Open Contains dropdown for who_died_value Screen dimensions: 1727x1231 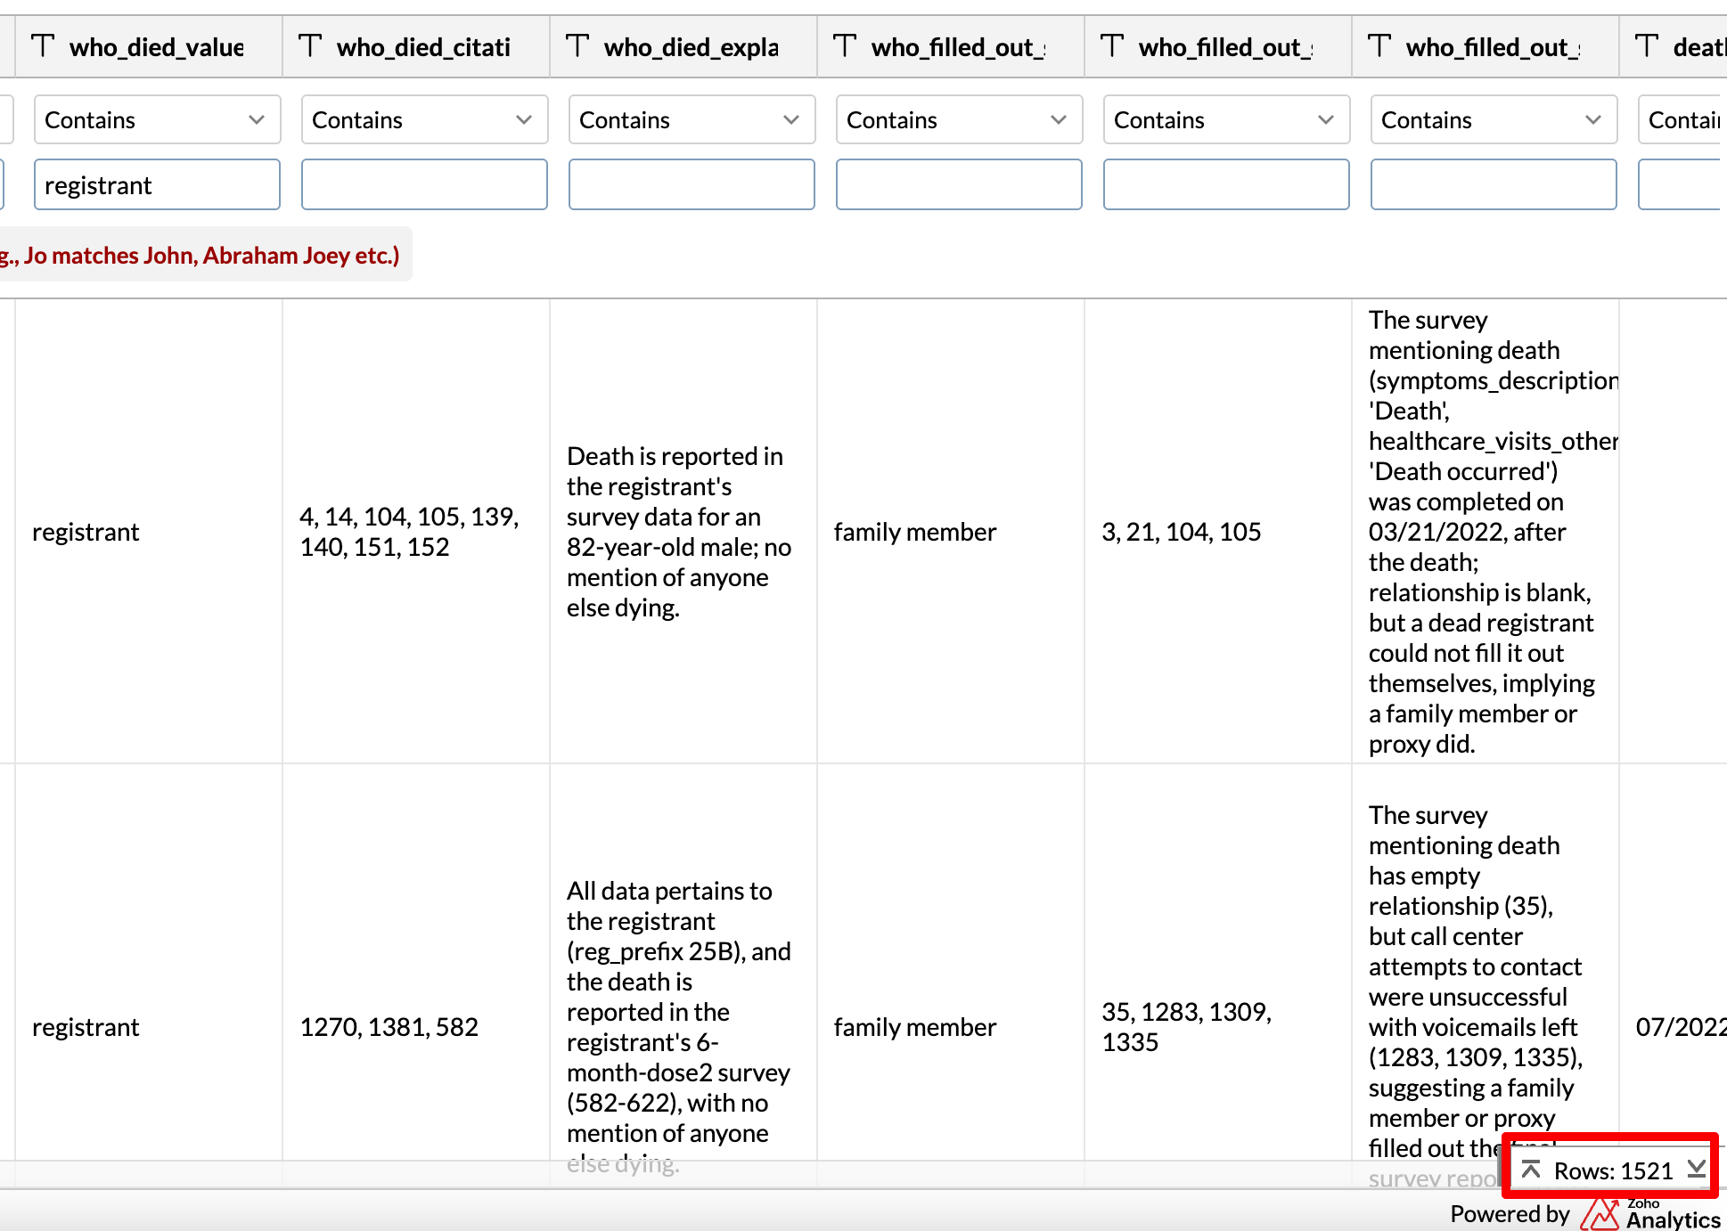click(x=157, y=119)
